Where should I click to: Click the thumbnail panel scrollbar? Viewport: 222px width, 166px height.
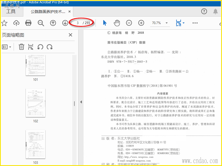click(x=74, y=103)
